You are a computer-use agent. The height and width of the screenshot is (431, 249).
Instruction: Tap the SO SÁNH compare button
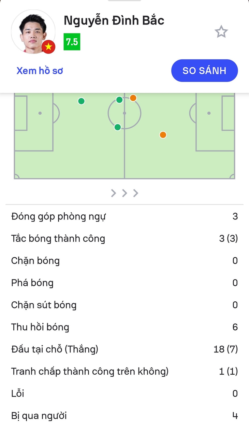click(204, 71)
